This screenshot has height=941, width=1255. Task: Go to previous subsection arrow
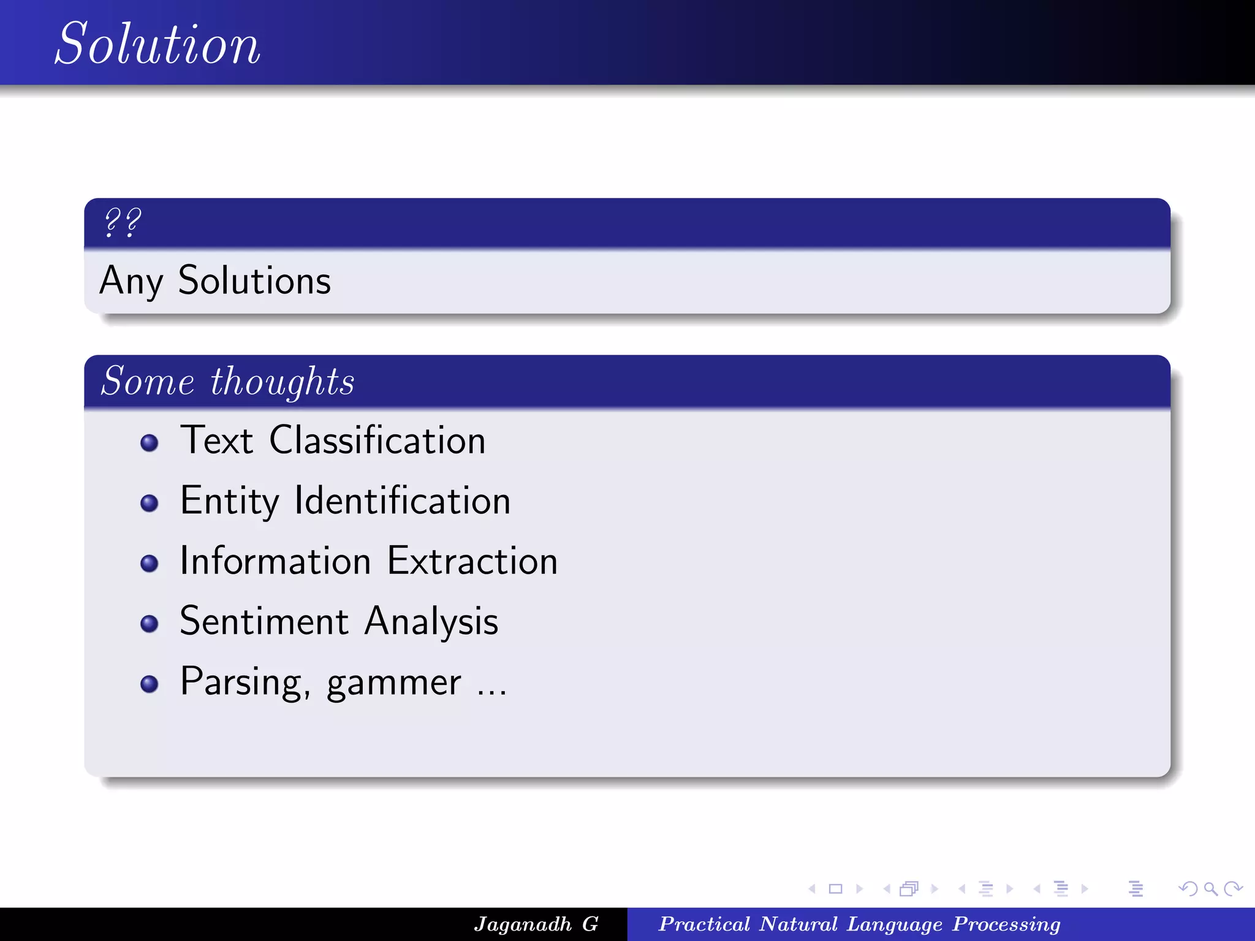962,888
